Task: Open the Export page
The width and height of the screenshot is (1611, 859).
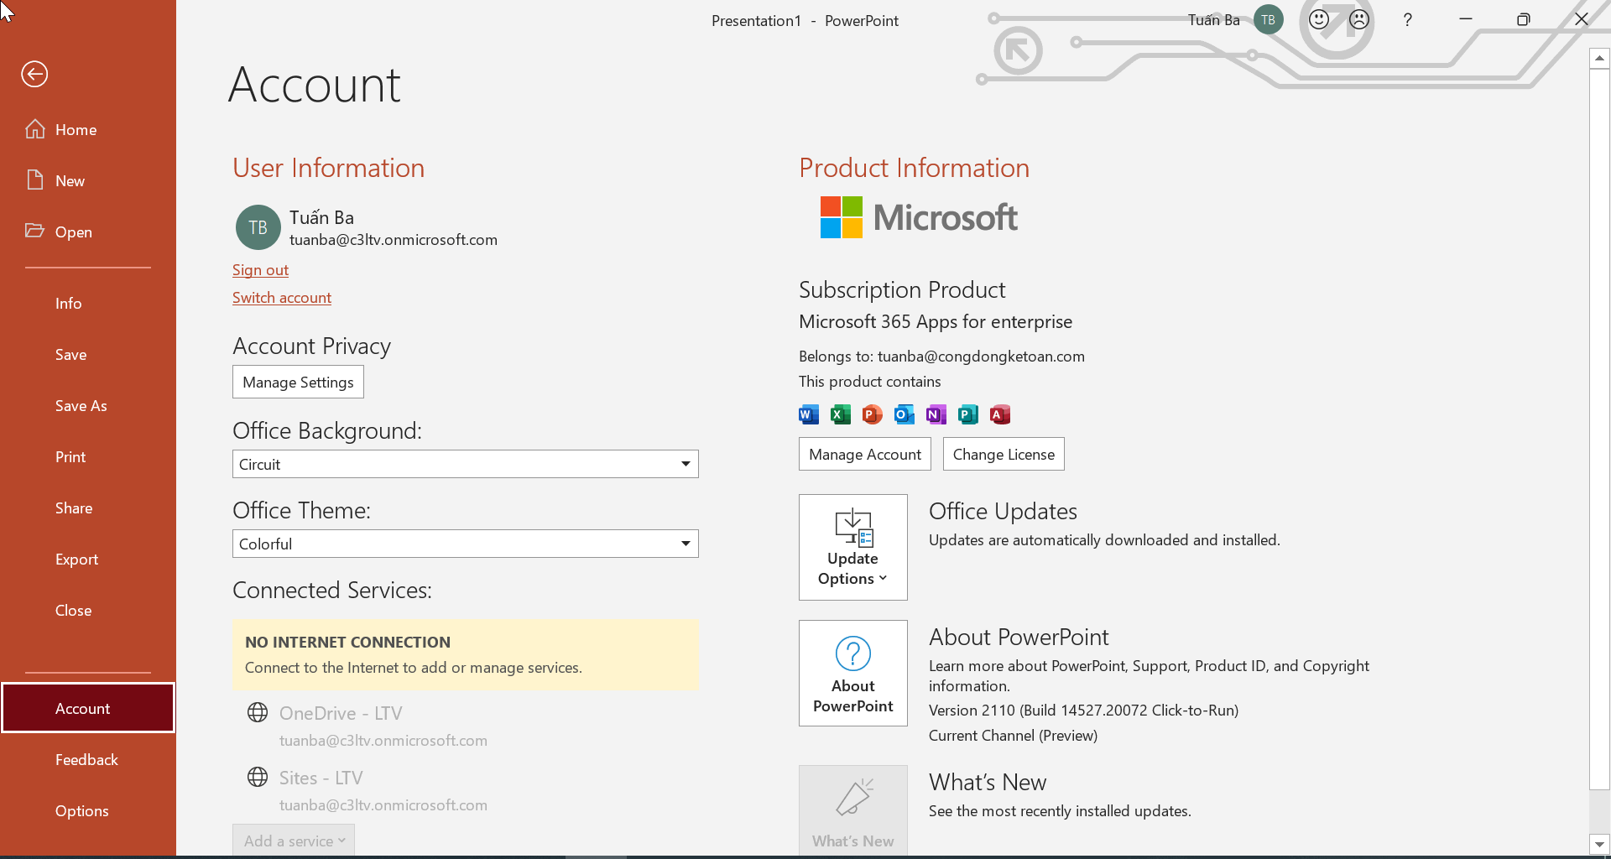Action: tap(88, 559)
